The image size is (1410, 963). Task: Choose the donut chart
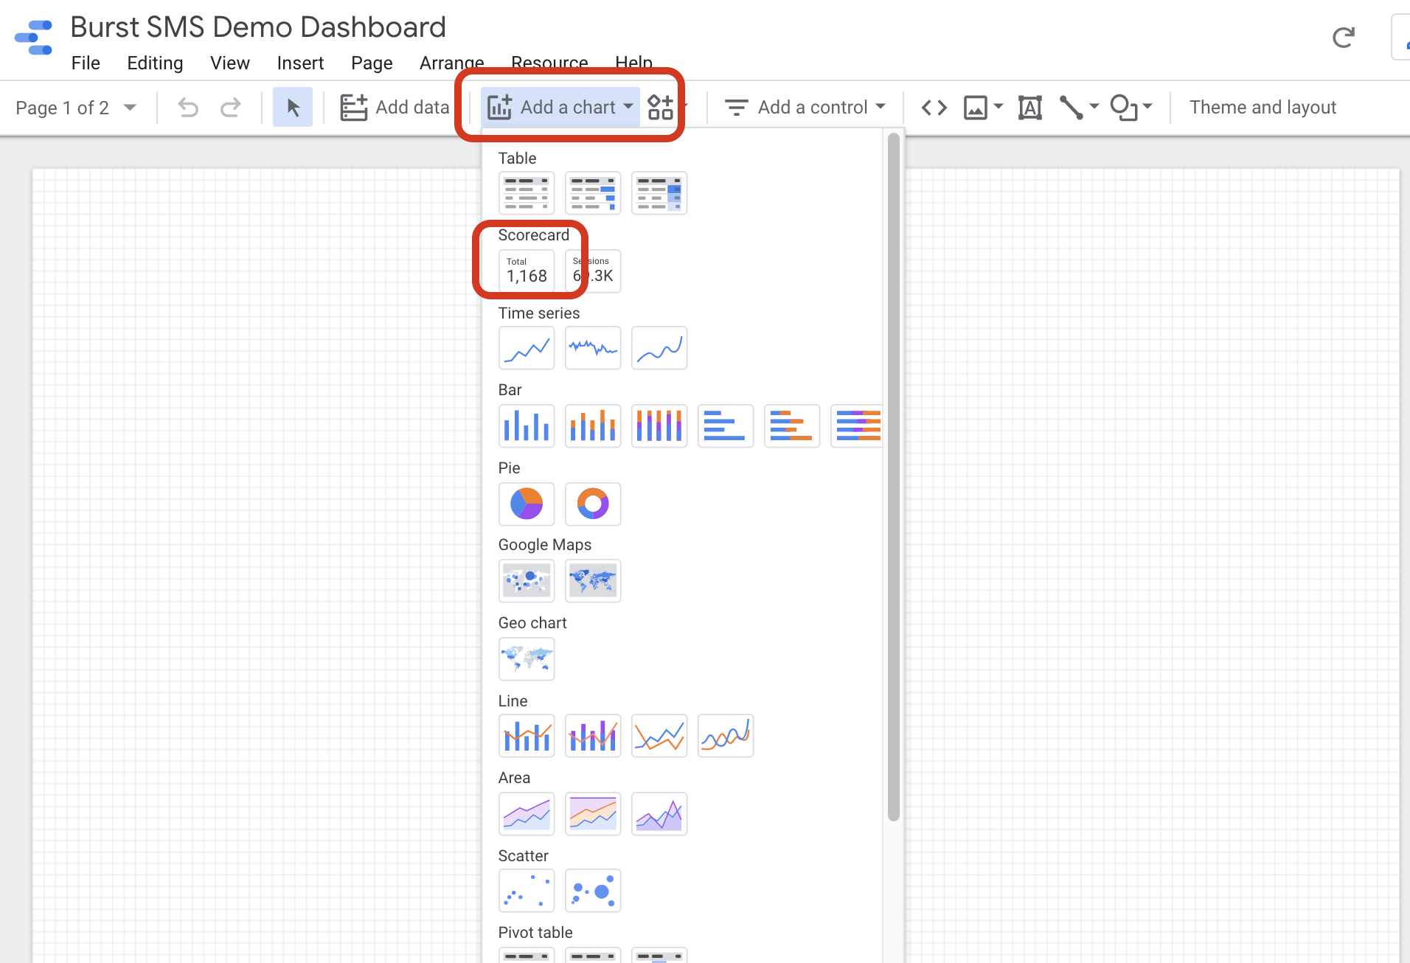593,504
